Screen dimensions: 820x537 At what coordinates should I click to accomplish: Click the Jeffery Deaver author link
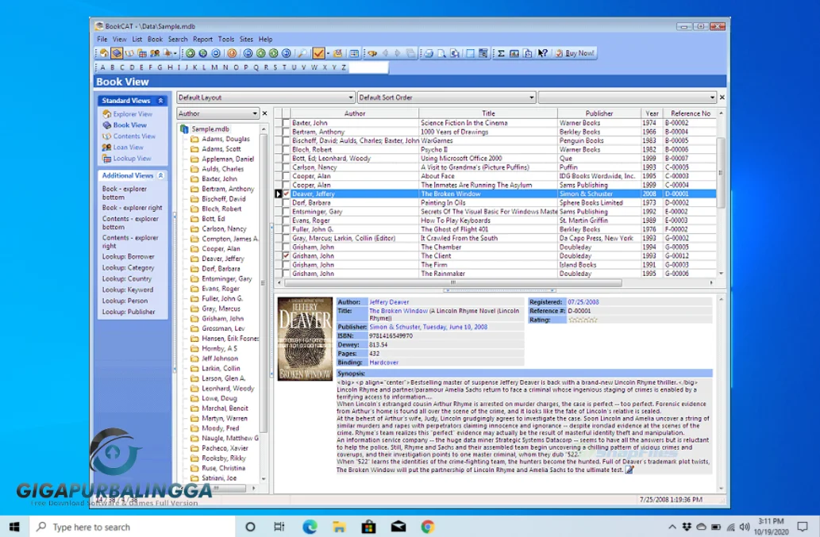[x=389, y=302]
